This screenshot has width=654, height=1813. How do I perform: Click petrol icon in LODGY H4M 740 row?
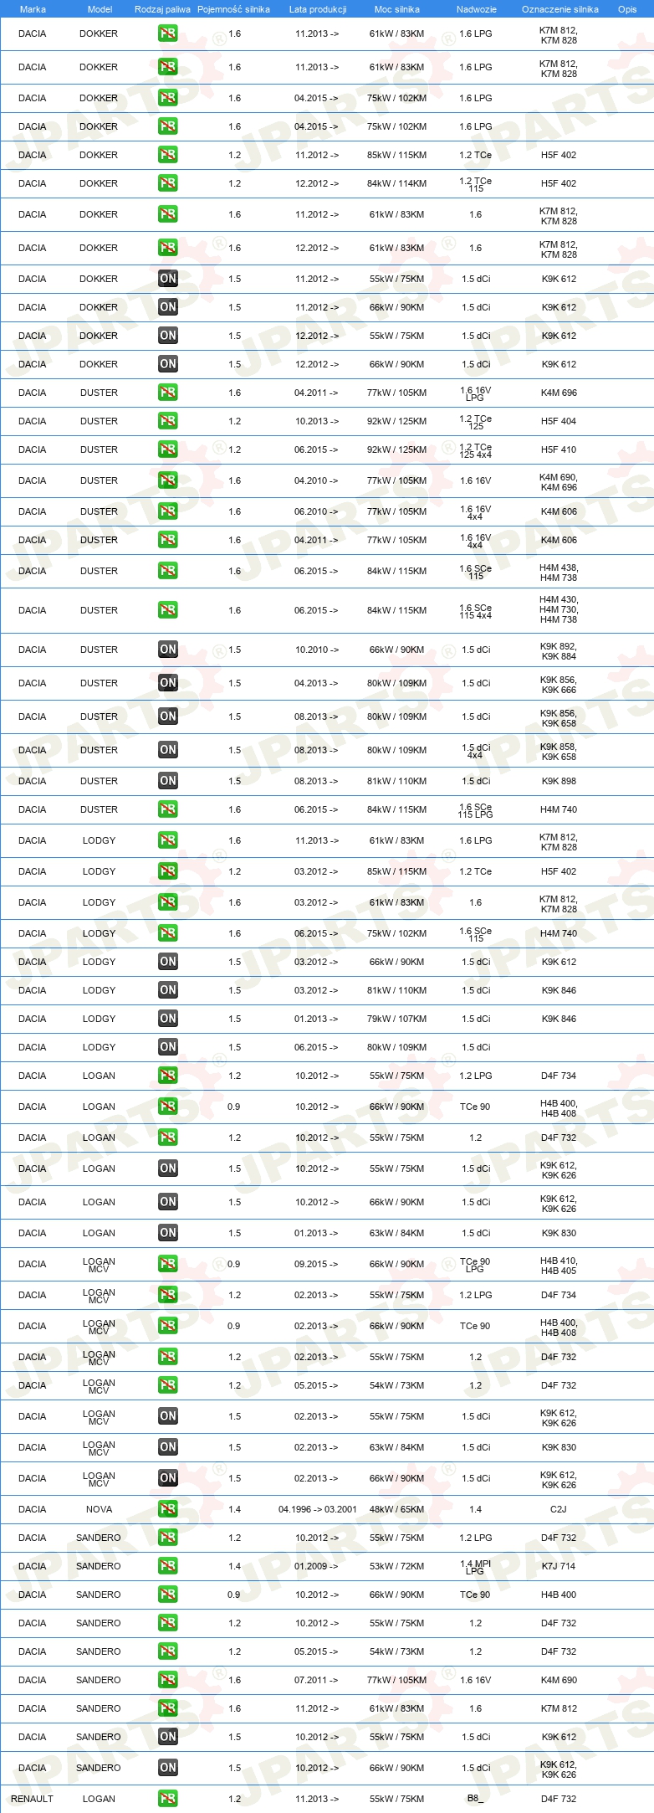[168, 933]
